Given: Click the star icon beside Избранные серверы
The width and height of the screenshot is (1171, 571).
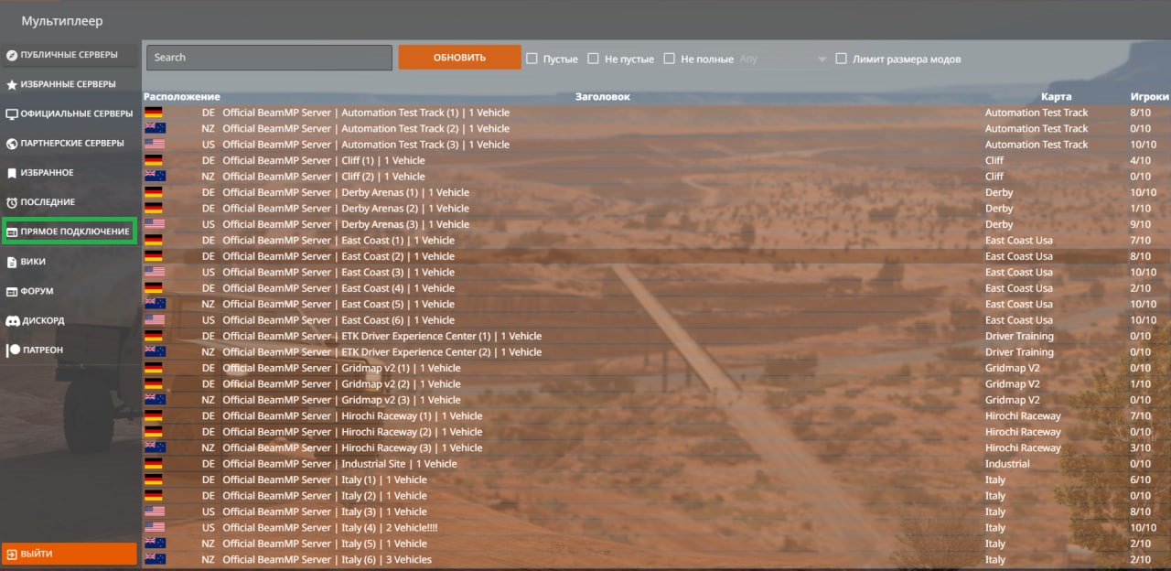Looking at the screenshot, I should 12,84.
